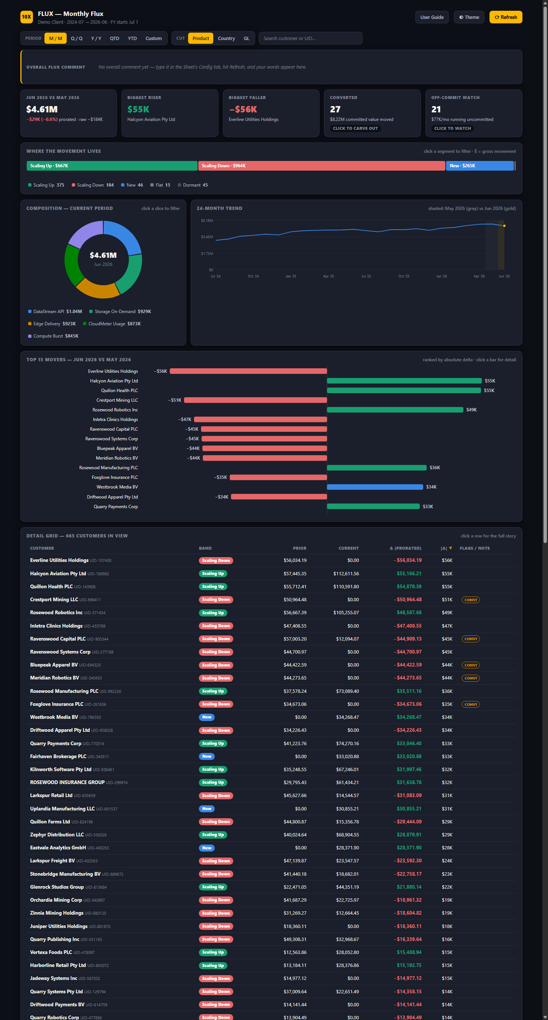This screenshot has height=1020, width=548.
Task: Click the CONV? flag on Bluepeak Apparel BV
Action: (471, 665)
